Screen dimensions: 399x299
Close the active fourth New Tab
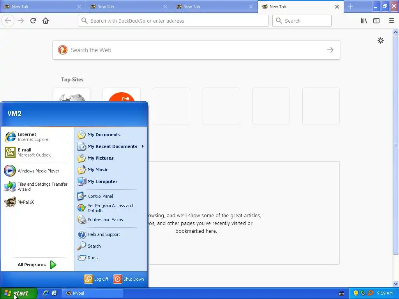337,7
